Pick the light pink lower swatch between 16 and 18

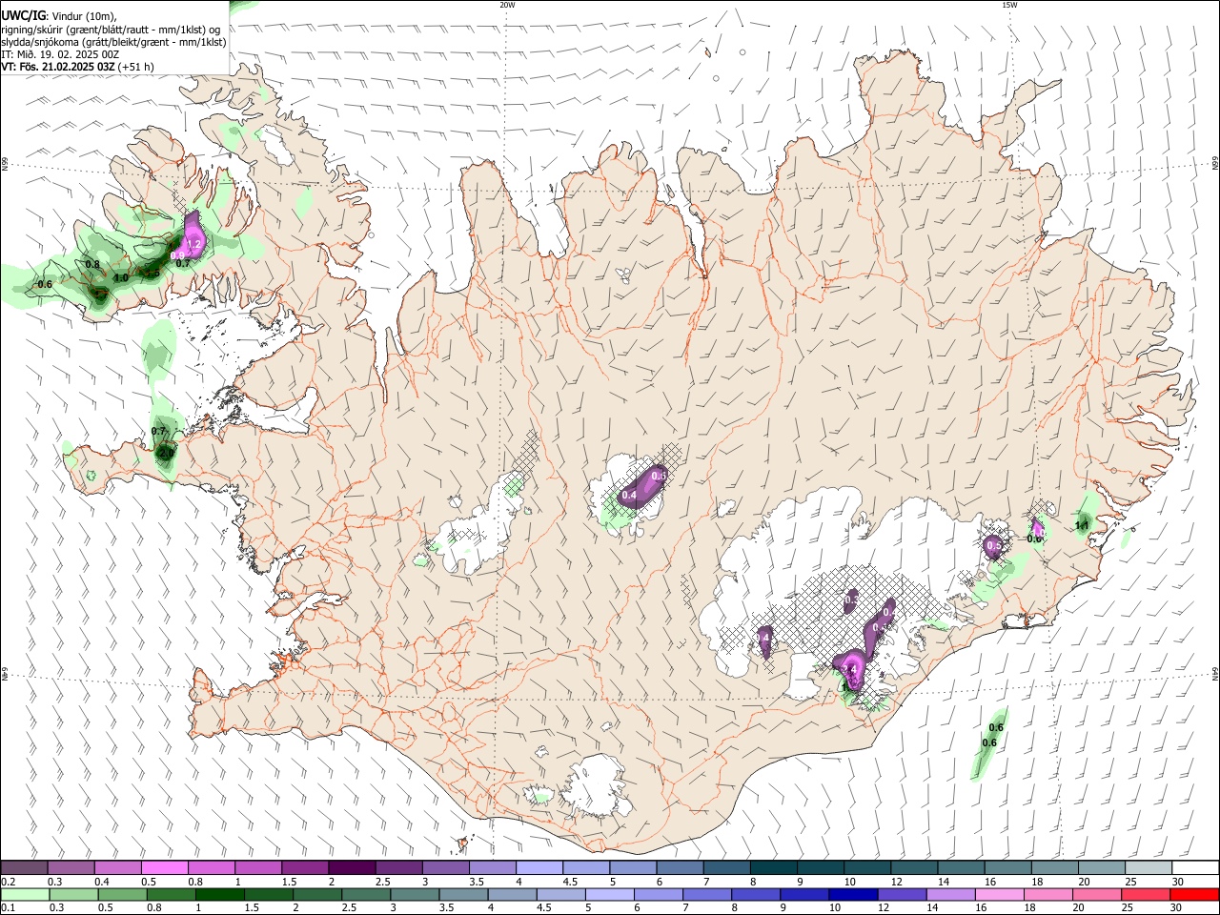(998, 894)
